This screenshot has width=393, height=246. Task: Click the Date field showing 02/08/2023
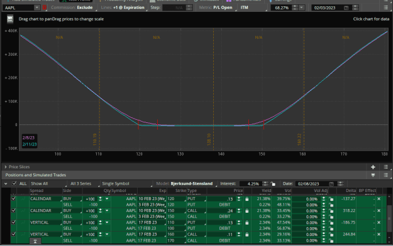pos(313,184)
